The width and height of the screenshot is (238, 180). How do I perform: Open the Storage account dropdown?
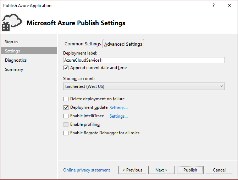(144, 86)
